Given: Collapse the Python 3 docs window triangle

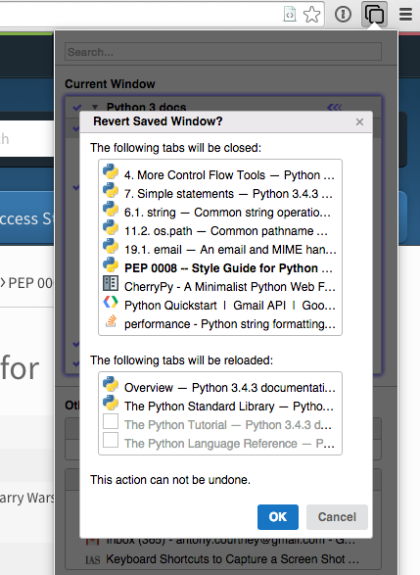Looking at the screenshot, I should pos(95,107).
